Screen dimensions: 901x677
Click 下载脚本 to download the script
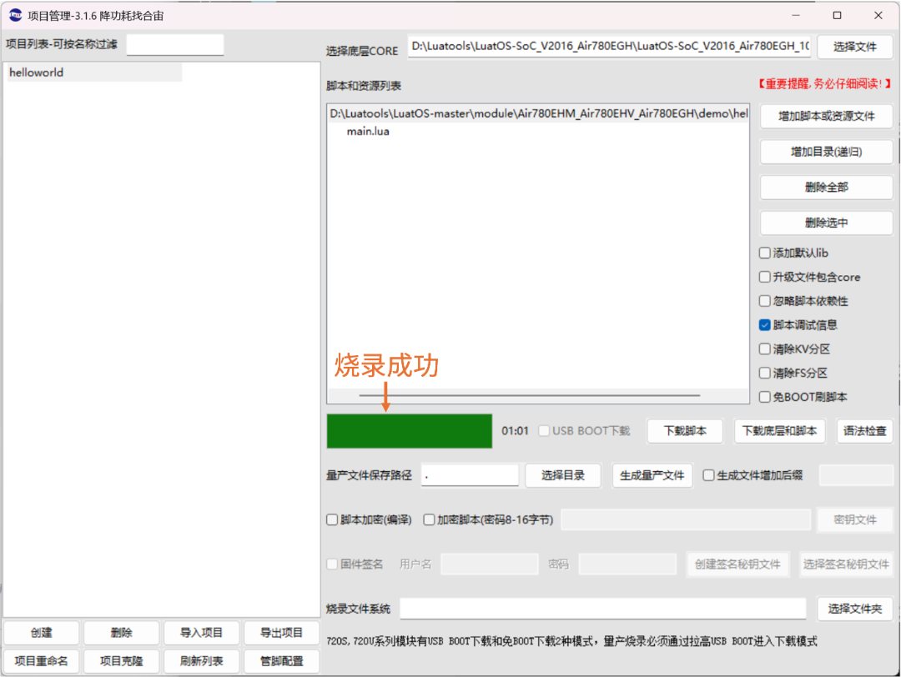[x=684, y=431]
